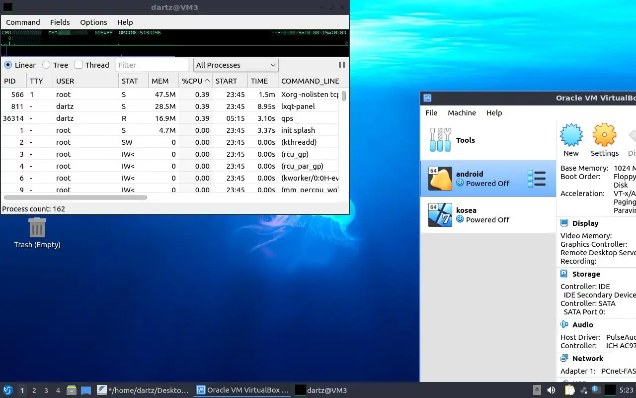The height and width of the screenshot is (398, 636).
Task: Select the Tools icon in VirtualBox
Action: tap(440, 140)
